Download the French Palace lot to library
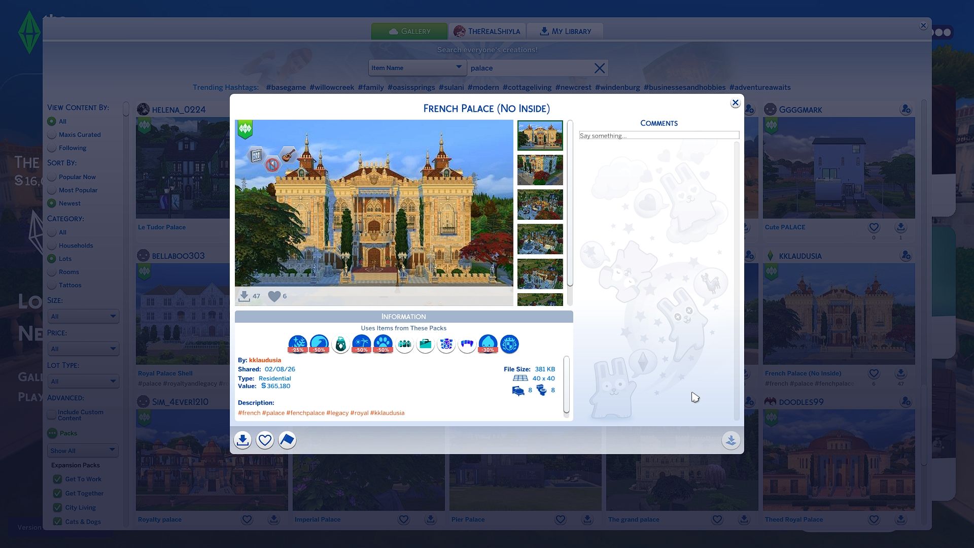Viewport: 974px width, 548px height. click(242, 440)
